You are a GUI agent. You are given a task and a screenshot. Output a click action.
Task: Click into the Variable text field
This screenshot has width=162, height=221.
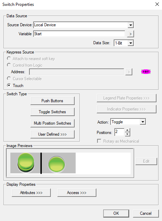click(x=79, y=34)
